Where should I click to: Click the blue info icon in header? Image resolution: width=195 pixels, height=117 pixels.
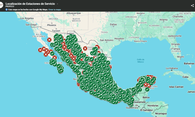7,9
